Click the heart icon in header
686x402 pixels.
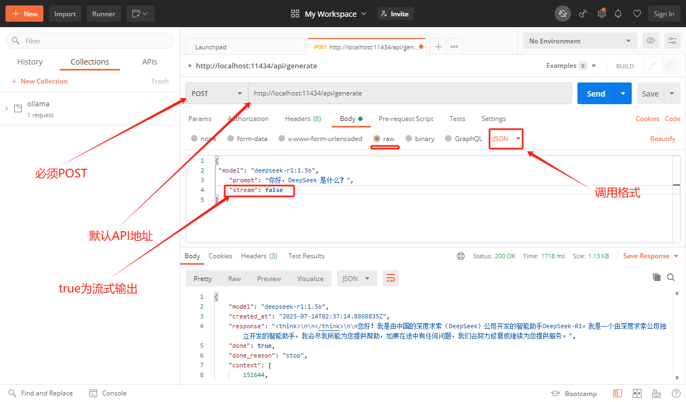click(637, 14)
